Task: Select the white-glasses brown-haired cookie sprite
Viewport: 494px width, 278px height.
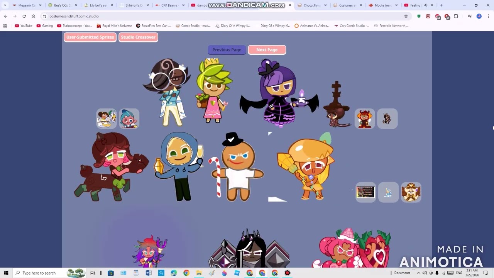Action: [x=168, y=93]
